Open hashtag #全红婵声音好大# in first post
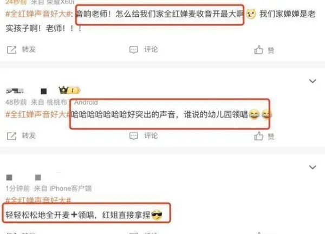 coord(38,14)
